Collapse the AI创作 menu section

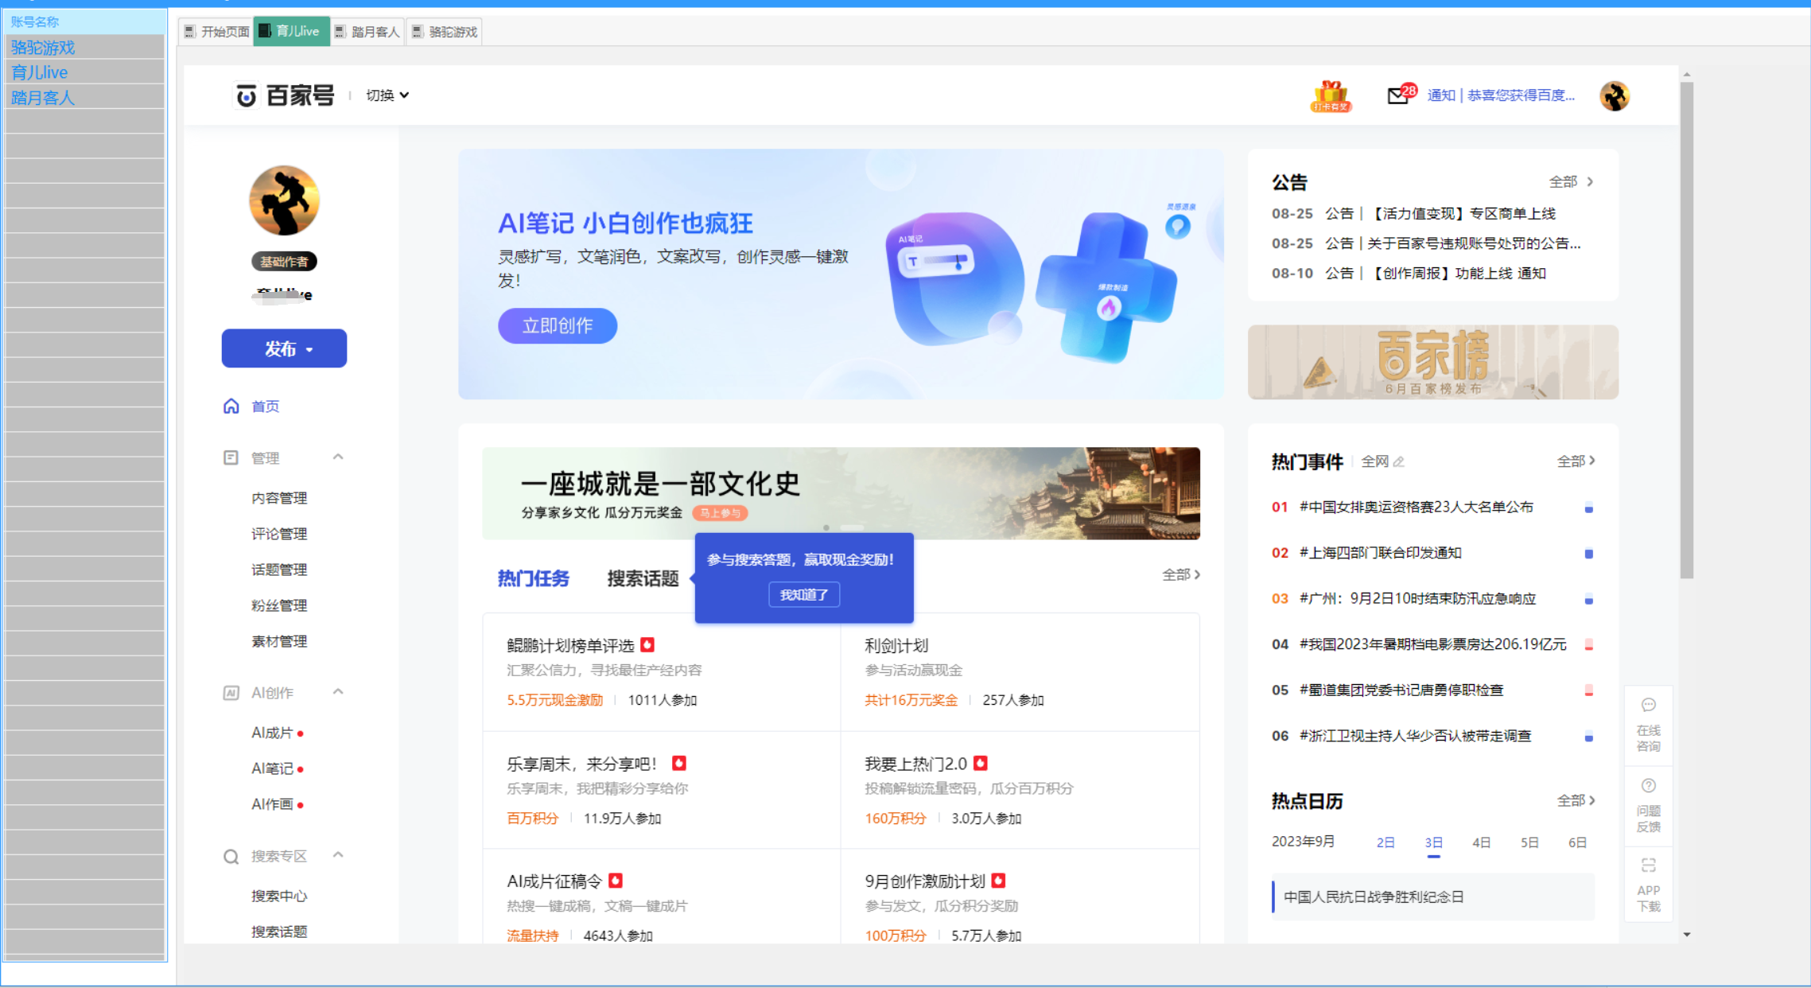click(338, 692)
